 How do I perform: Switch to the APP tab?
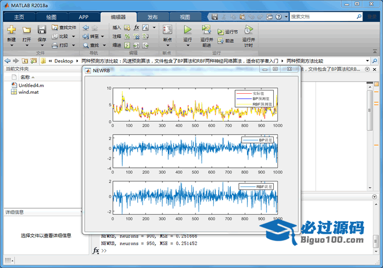tap(84, 17)
